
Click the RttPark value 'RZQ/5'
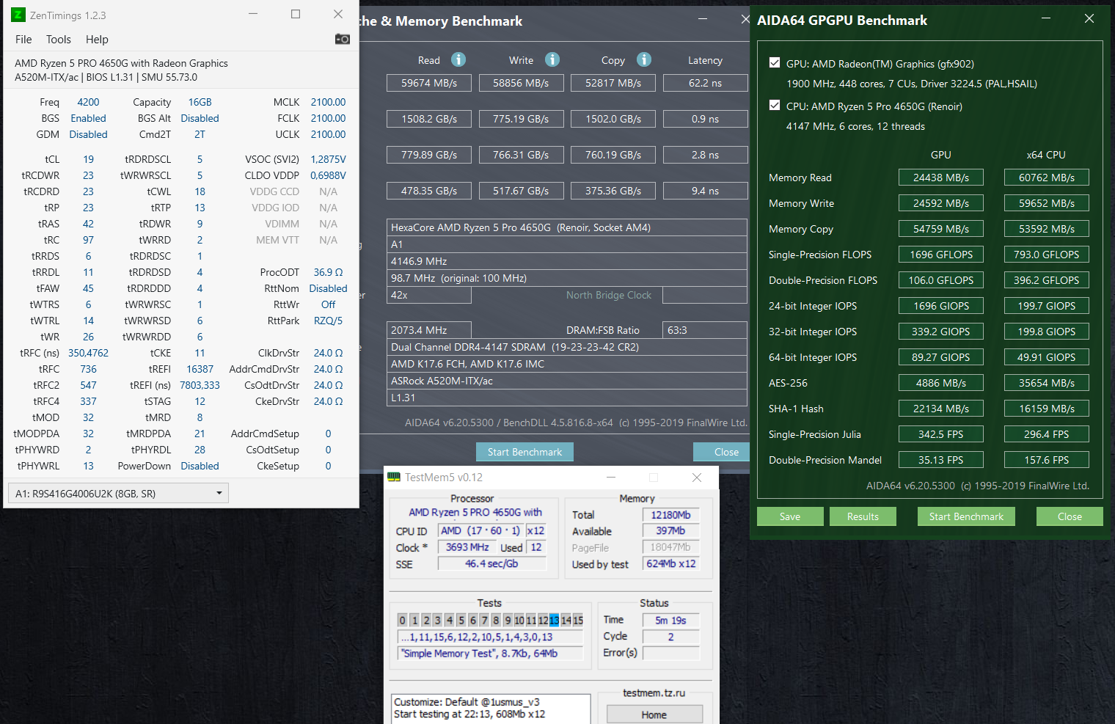click(328, 321)
